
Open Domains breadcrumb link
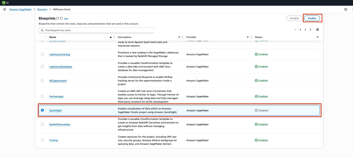(x=42, y=9)
